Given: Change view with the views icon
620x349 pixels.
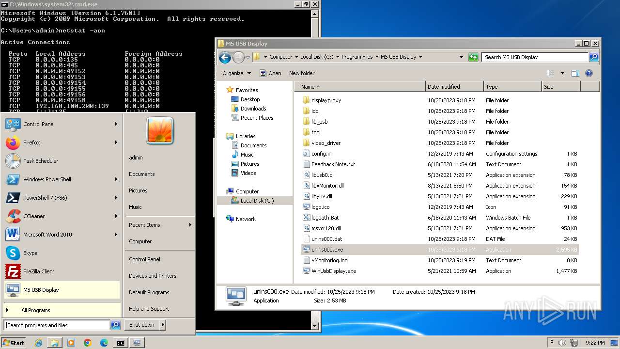Looking at the screenshot, I should click(x=551, y=73).
